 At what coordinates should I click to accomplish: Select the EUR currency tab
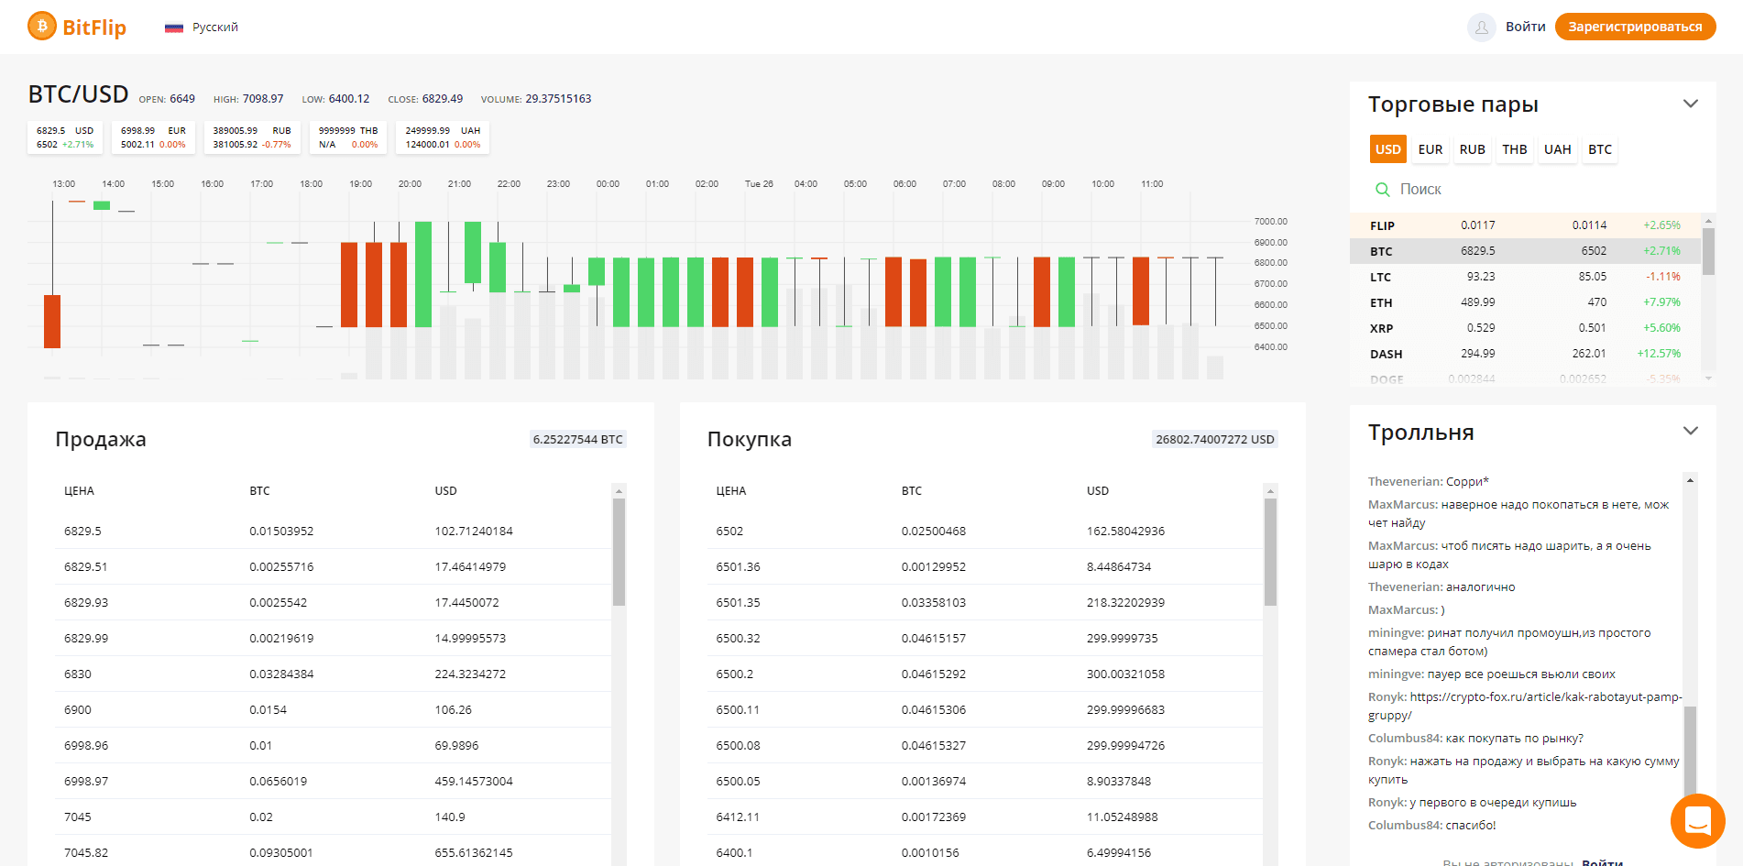pos(1430,149)
